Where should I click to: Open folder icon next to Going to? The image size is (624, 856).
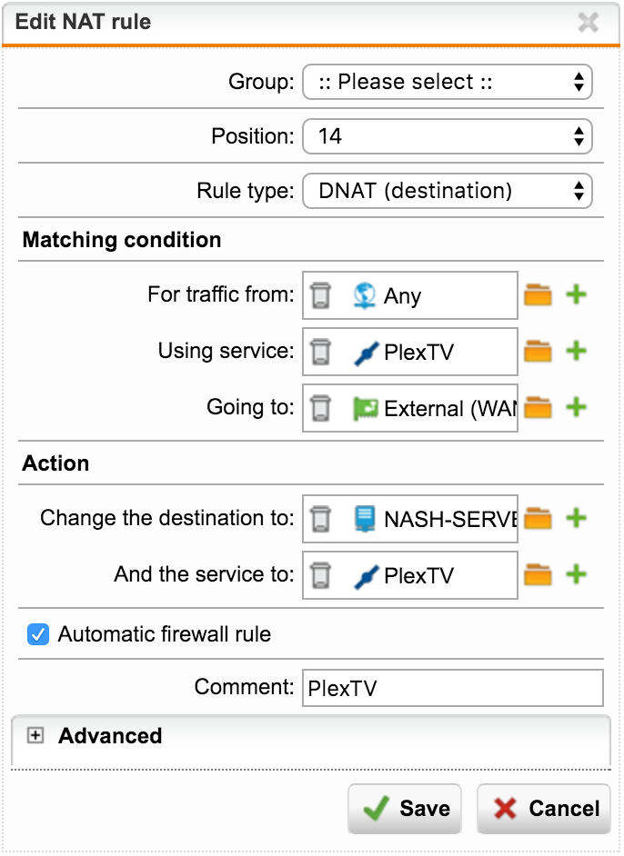[538, 408]
